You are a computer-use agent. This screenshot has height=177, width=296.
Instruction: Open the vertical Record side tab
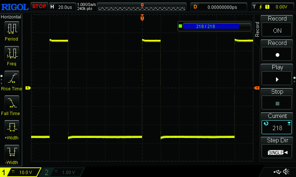[258, 29]
